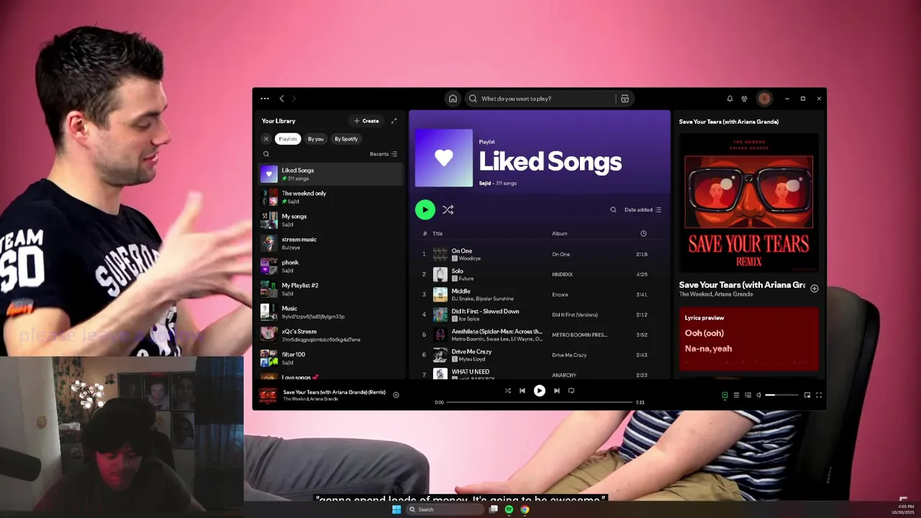Viewport: 921px width, 518px height.
Task: Select the By you filter chip
Action: point(316,139)
